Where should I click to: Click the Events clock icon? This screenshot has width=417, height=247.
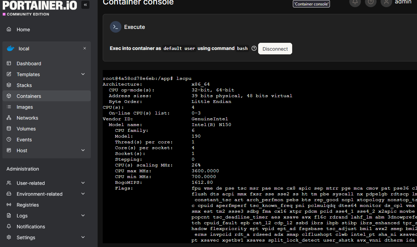(9, 140)
